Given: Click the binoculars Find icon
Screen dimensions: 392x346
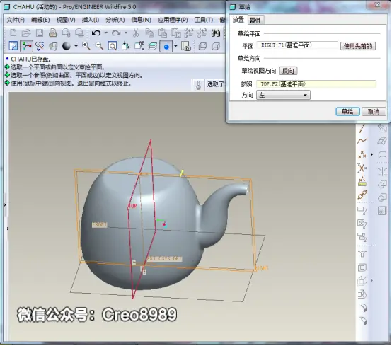Looking at the screenshot, I should tap(216, 33).
